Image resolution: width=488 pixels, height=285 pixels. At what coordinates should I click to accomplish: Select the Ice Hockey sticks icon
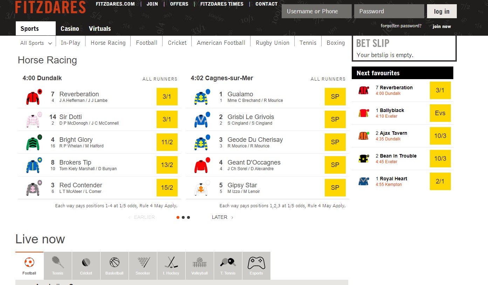(171, 262)
